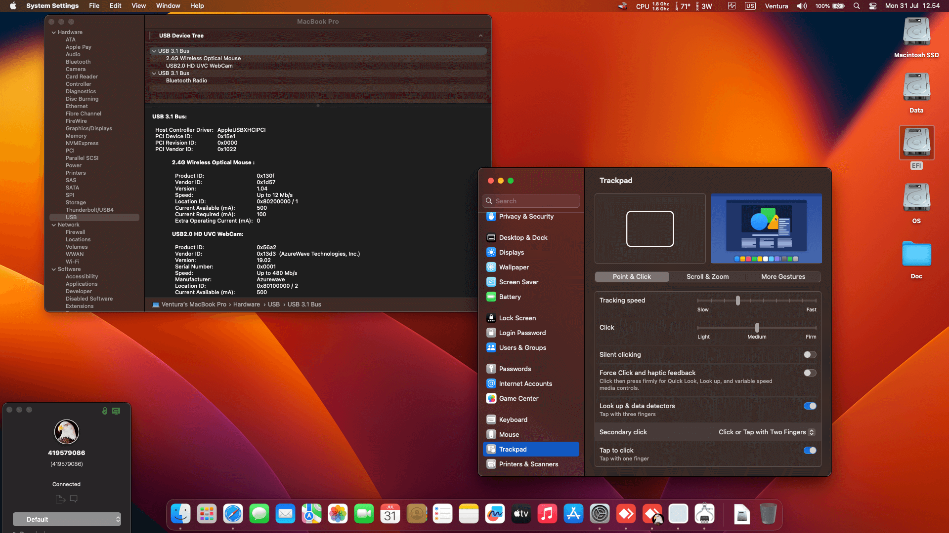Click Ventura's MacBook Pro in breadcrumb
This screenshot has height=533, width=949.
[x=194, y=305]
